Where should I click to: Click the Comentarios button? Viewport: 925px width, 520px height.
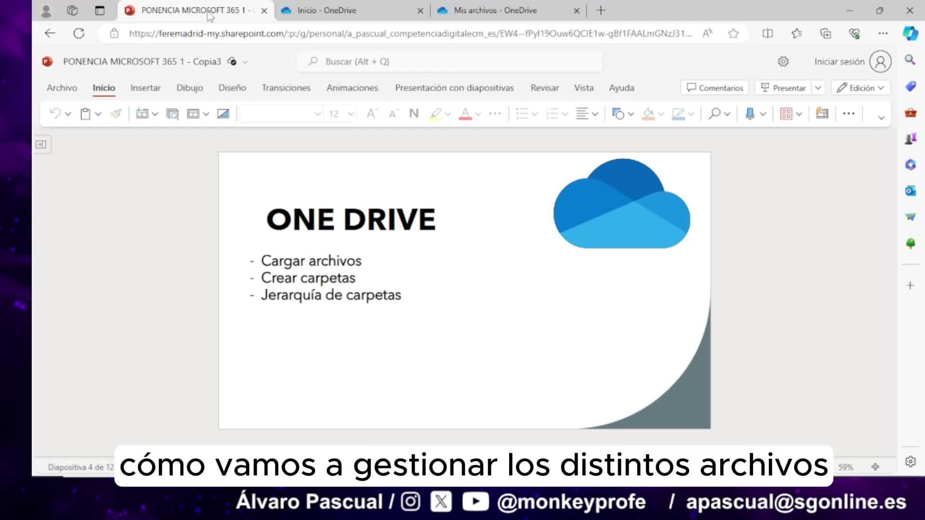pyautogui.click(x=715, y=88)
